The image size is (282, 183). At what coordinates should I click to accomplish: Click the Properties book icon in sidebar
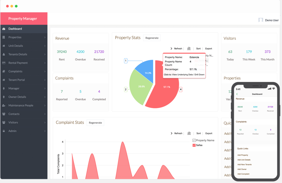pos(4,37)
